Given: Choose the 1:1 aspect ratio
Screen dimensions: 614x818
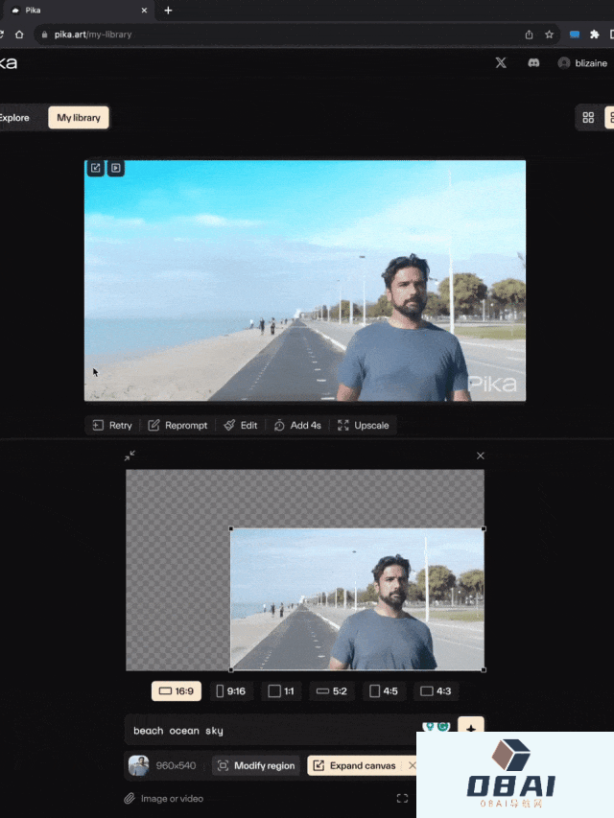Looking at the screenshot, I should [x=282, y=690].
